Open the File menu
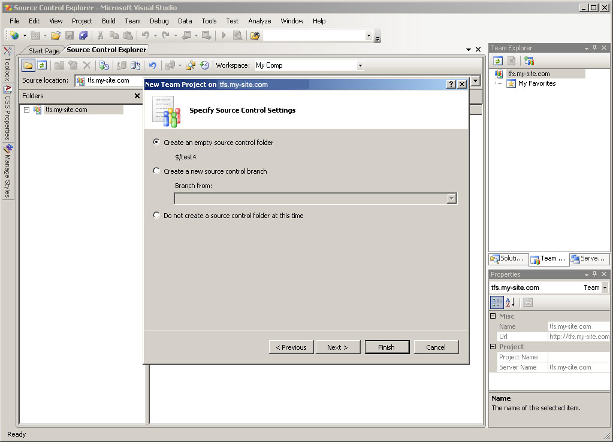The height and width of the screenshot is (442, 613). tap(14, 21)
